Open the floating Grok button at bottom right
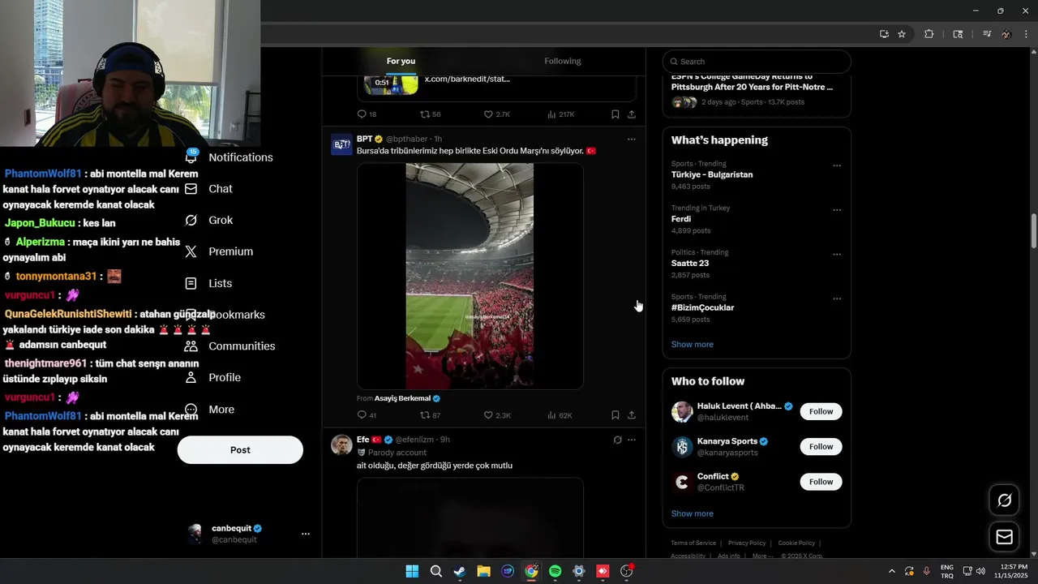1038x584 pixels. [x=1004, y=500]
